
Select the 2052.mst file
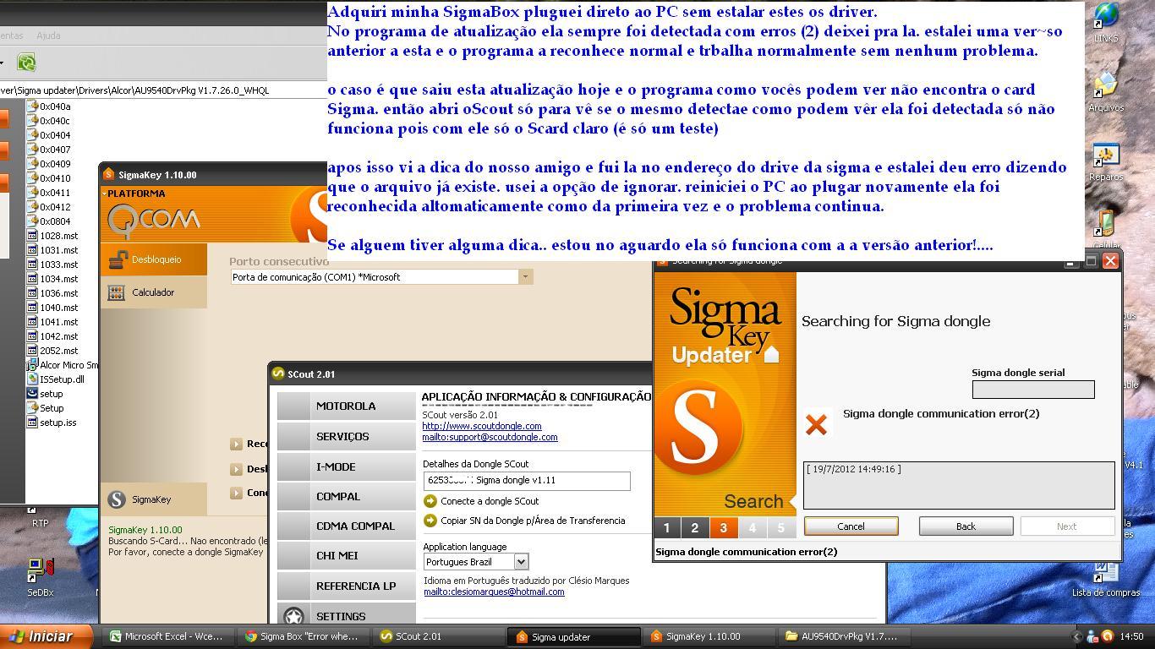52,351
